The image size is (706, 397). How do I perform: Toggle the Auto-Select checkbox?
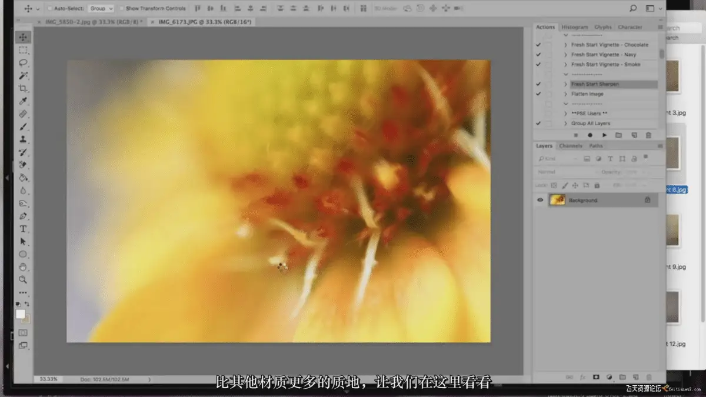tap(50, 8)
